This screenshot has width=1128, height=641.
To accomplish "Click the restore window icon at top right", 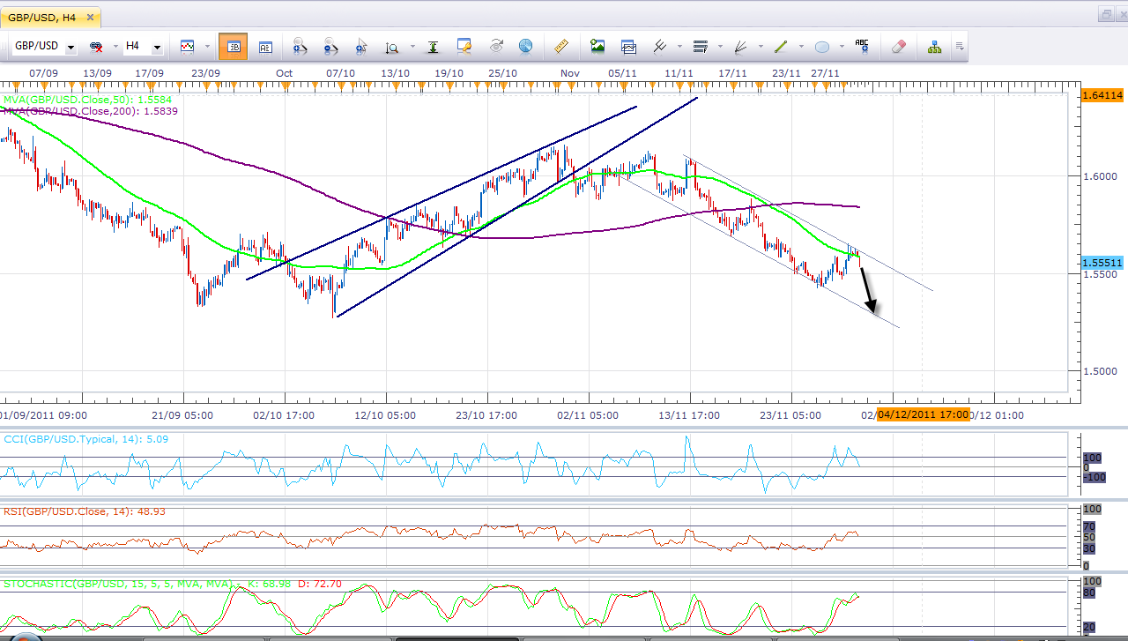I will click(x=1106, y=14).
